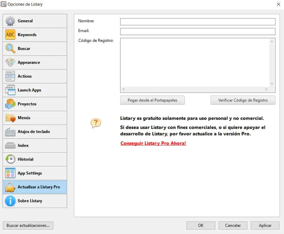Image resolution: width=284 pixels, height=234 pixels.
Task: Click the registration box scroll-up arrow
Action: 272,41
